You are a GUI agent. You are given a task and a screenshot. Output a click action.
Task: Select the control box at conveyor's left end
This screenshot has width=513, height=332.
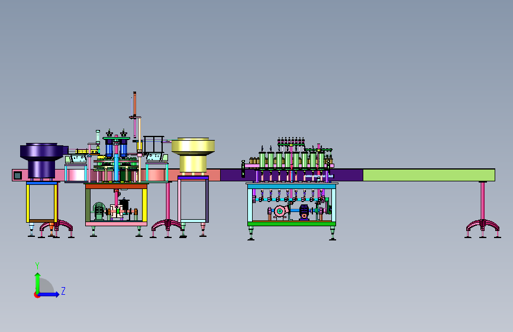pos(18,175)
